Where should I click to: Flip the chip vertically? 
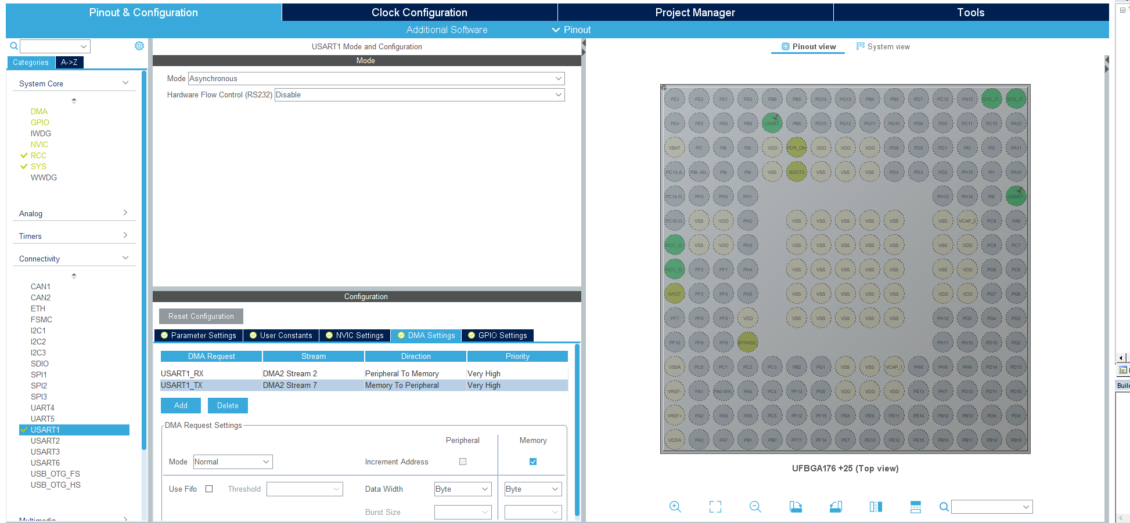[916, 507]
